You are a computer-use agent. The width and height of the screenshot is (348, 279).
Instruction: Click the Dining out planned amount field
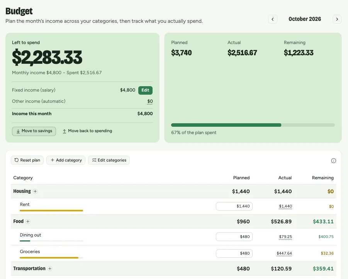point(234,237)
